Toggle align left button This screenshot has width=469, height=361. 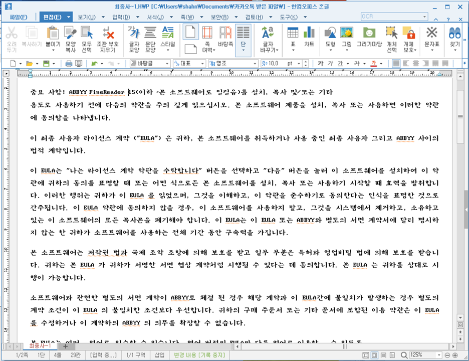click(405, 64)
